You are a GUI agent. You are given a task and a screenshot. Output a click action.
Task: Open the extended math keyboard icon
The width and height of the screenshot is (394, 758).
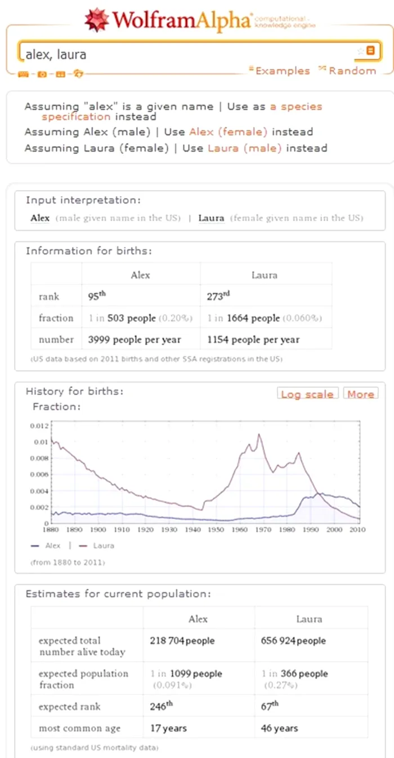coord(23,74)
